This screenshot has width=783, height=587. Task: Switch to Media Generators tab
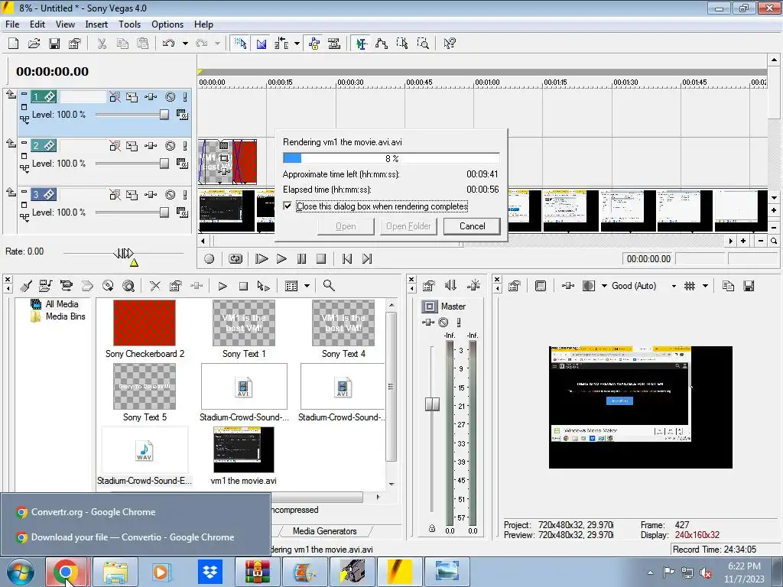point(324,531)
